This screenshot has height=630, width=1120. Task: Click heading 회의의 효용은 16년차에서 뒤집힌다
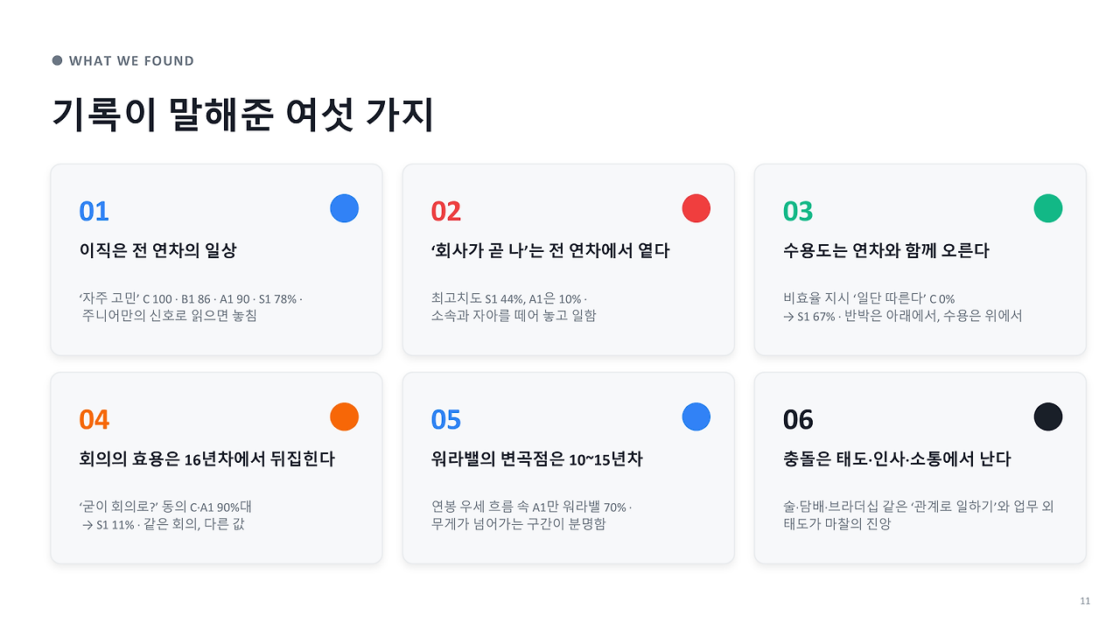(206, 458)
